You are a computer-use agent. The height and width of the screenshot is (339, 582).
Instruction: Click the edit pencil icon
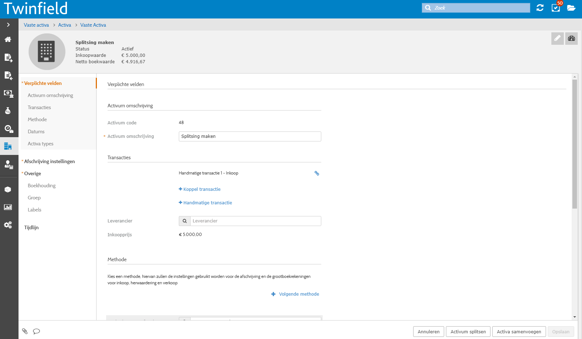(557, 38)
